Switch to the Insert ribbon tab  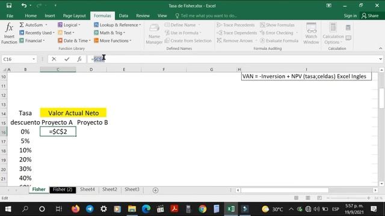(50, 16)
